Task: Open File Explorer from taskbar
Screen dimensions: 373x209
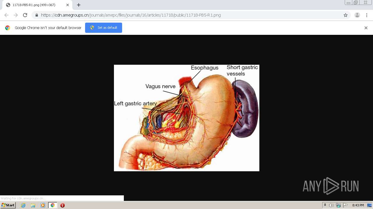Action: point(33,205)
